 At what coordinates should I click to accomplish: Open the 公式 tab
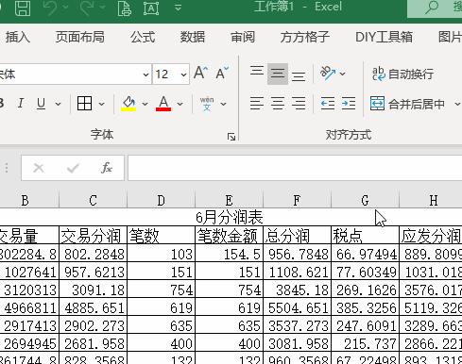[143, 37]
